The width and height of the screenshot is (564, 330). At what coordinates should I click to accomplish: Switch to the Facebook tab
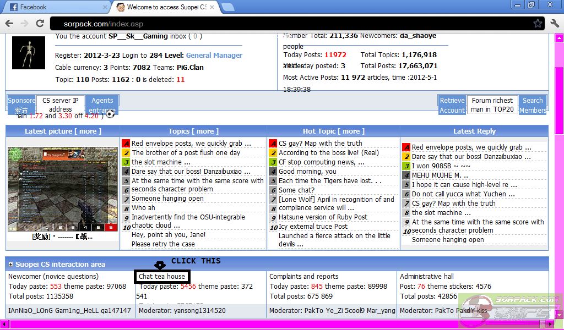(55, 7)
